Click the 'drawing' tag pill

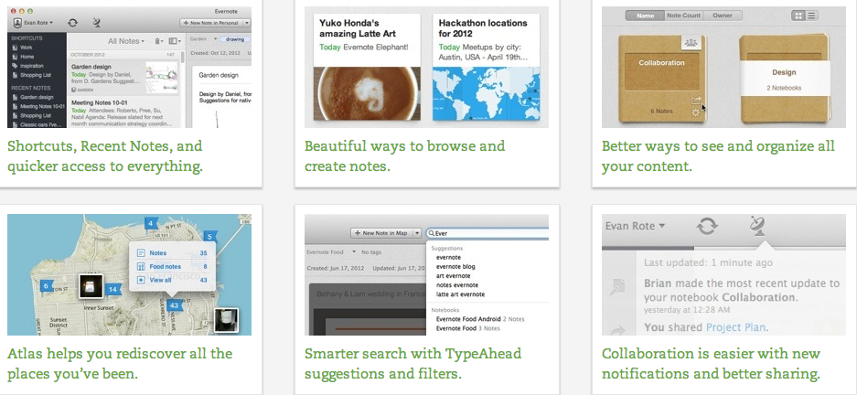(235, 39)
